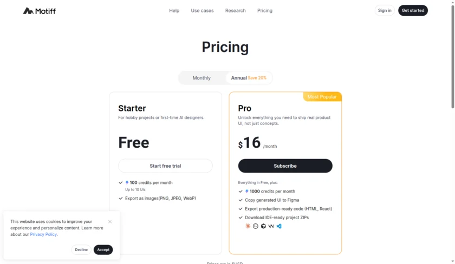Image resolution: width=455 pixels, height=264 pixels.
Task: Click the Windsurf wave icon
Action: coord(271,226)
